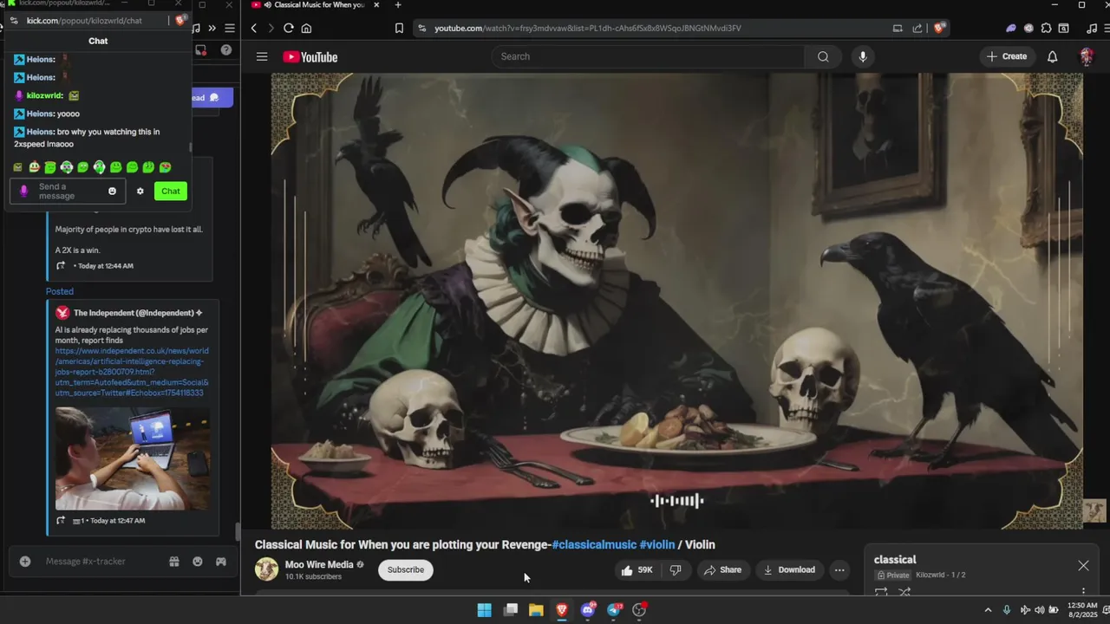Open the Discord help question mark
1110x624 pixels.
tap(226, 50)
